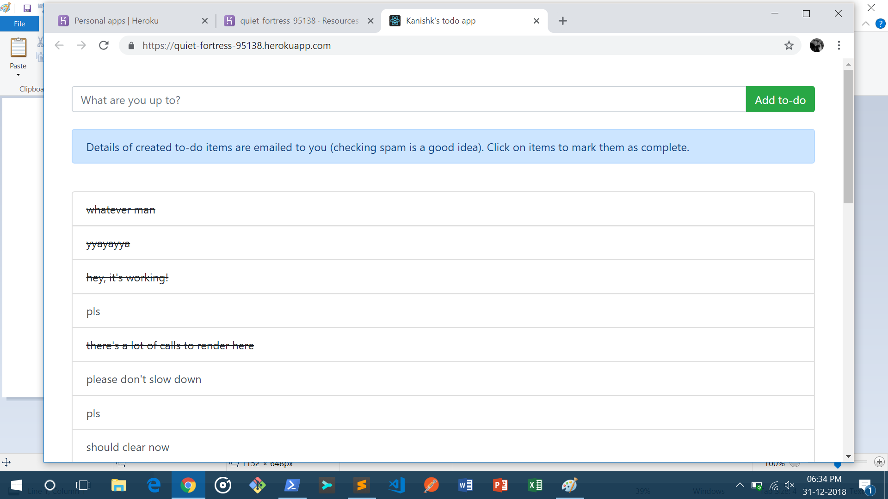Click the Add to-do button
Viewport: 888px width, 499px height.
[x=780, y=99]
